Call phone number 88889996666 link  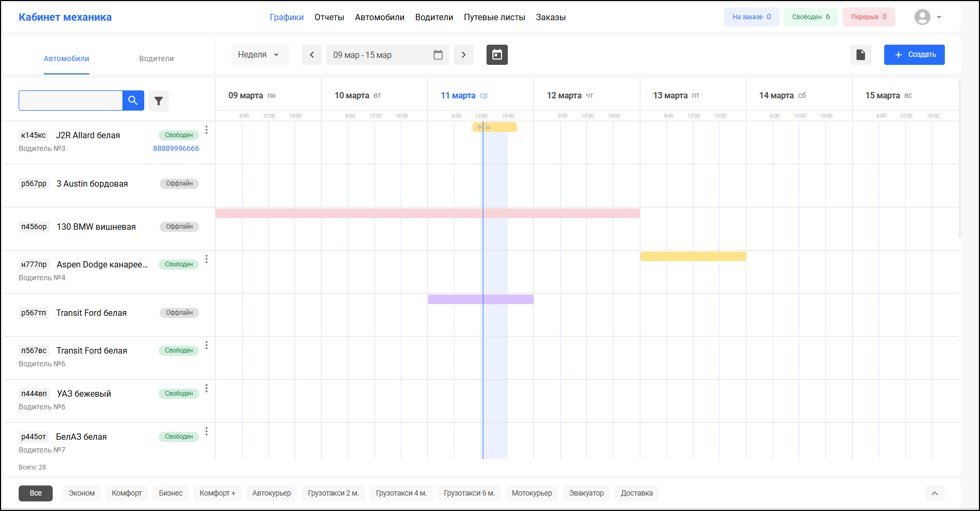(176, 149)
